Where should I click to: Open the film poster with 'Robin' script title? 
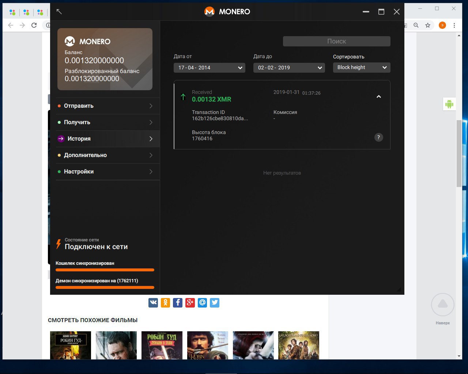[x=208, y=345]
